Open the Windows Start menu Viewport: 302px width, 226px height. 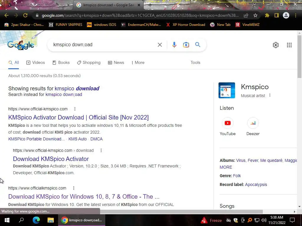(7, 220)
